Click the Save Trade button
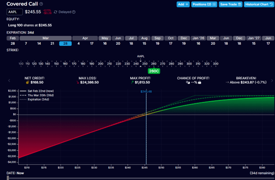Screen dimensions: 275x180 coord(230,4)
